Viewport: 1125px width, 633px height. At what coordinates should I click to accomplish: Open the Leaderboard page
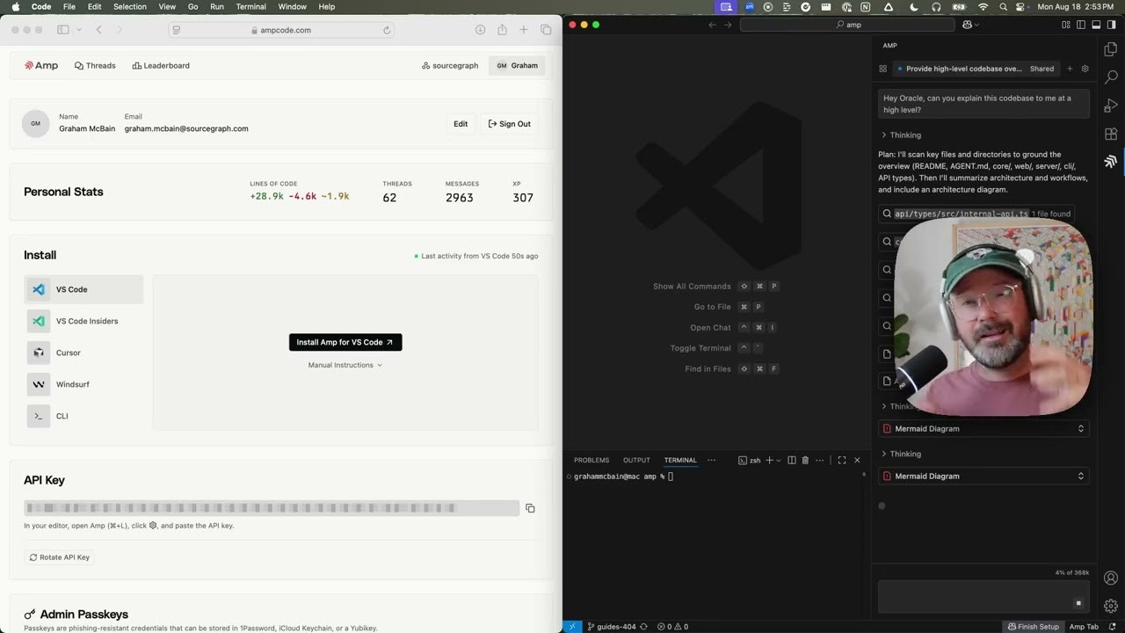tap(161, 65)
